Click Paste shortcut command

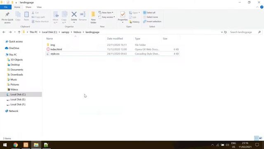coord(40,22)
